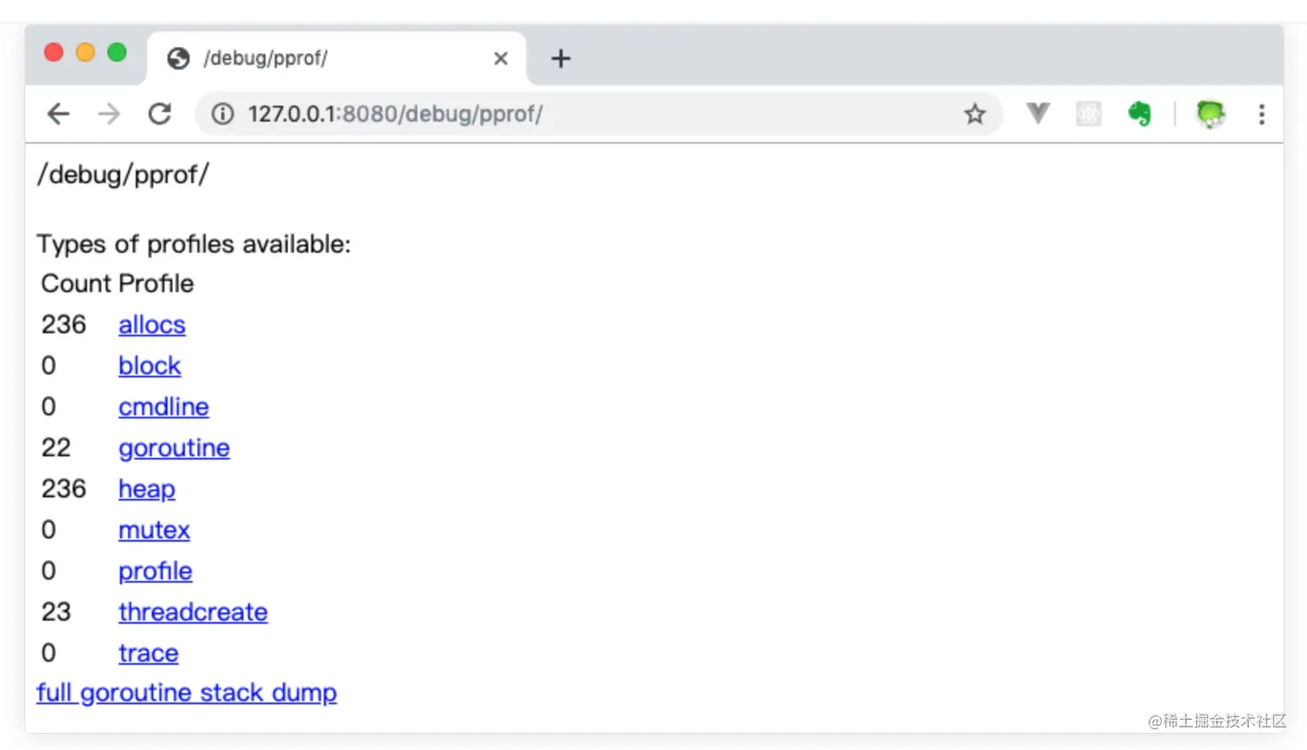This screenshot has height=750, width=1307.
Task: Click the forward navigation arrow
Action: coord(109,114)
